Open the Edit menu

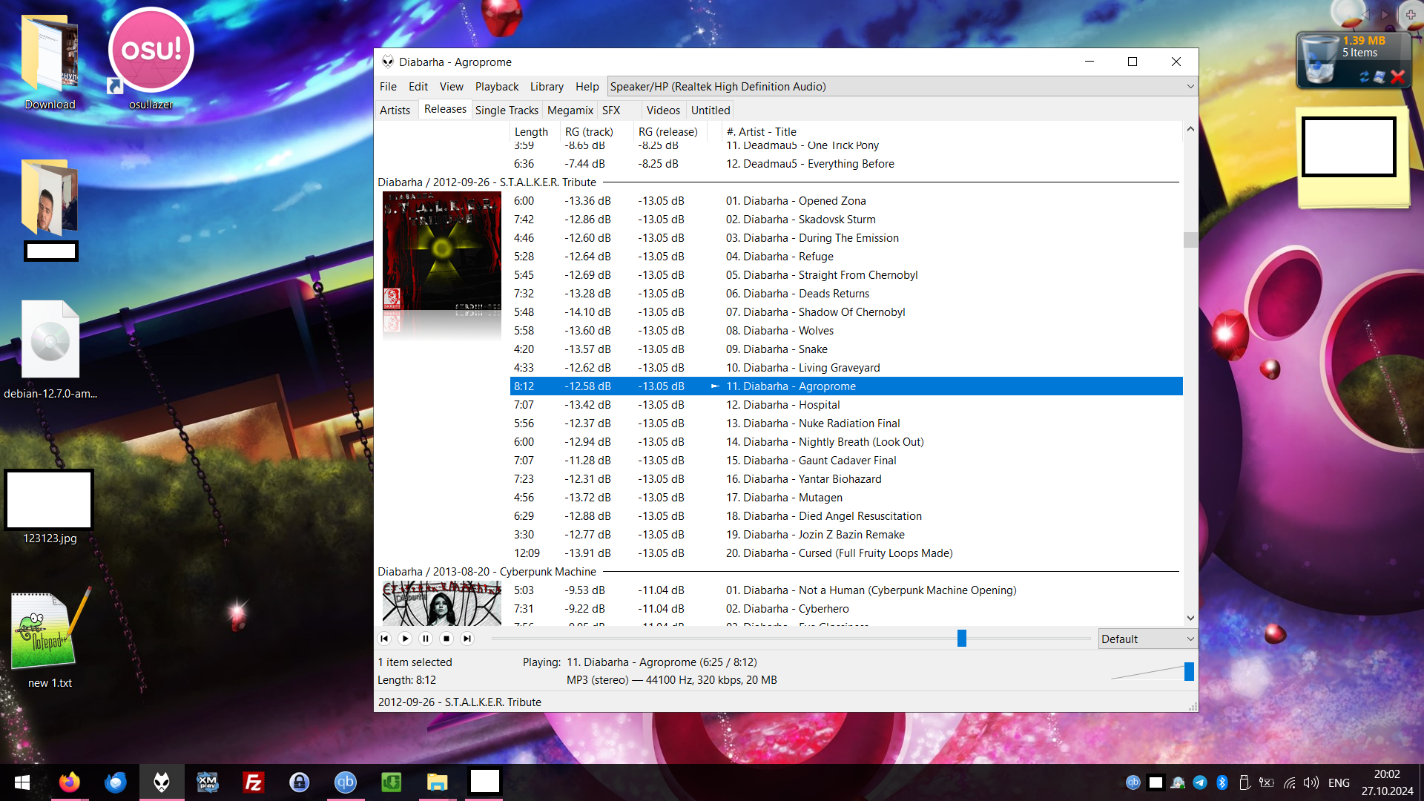click(x=418, y=87)
